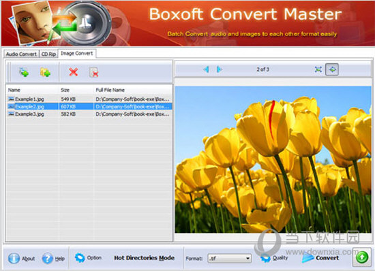The width and height of the screenshot is (375, 271).
Task: Select the Example2.jpg row
Action: pos(89,106)
